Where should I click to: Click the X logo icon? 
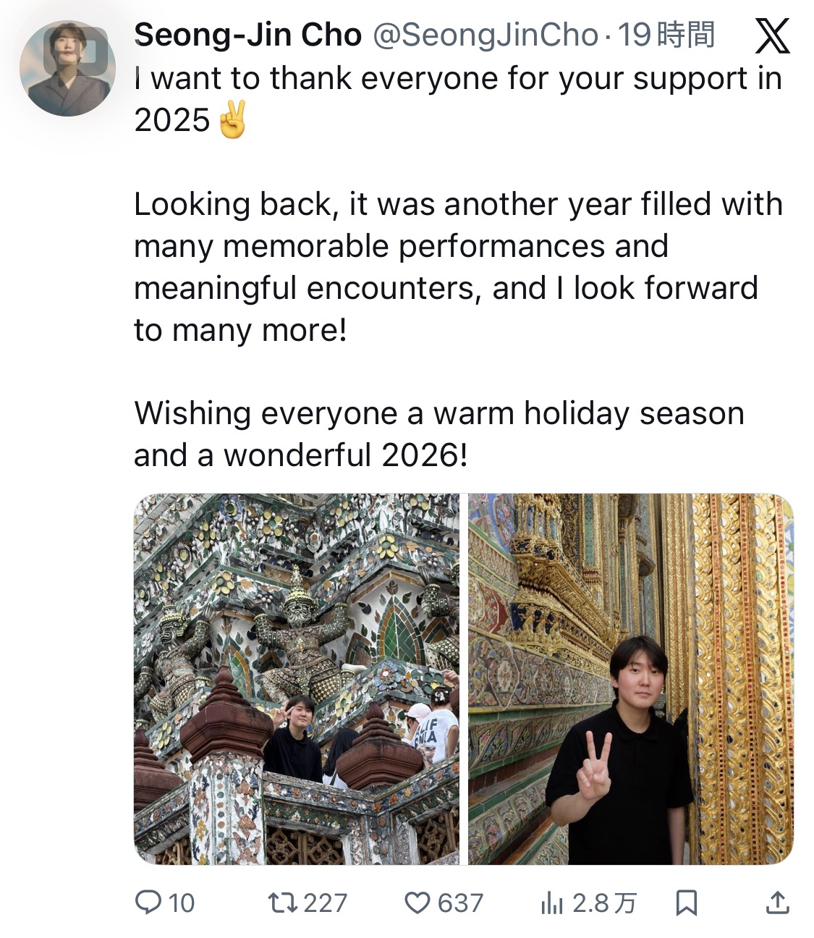pyautogui.click(x=772, y=36)
